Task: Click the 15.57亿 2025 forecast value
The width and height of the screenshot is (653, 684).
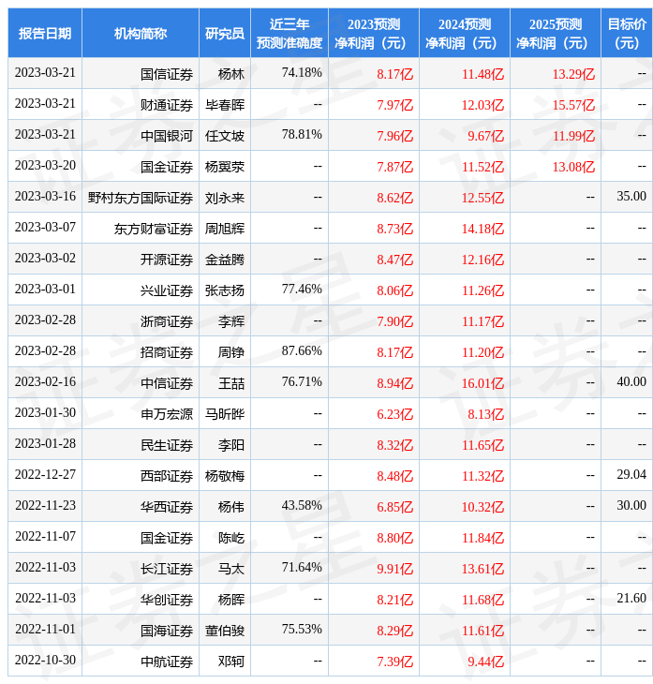Action: click(573, 105)
